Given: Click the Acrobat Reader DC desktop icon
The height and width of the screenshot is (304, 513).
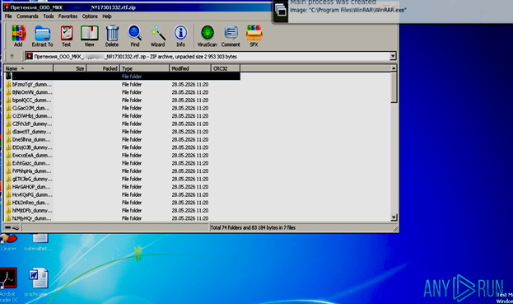Looking at the screenshot, I should (x=8, y=278).
